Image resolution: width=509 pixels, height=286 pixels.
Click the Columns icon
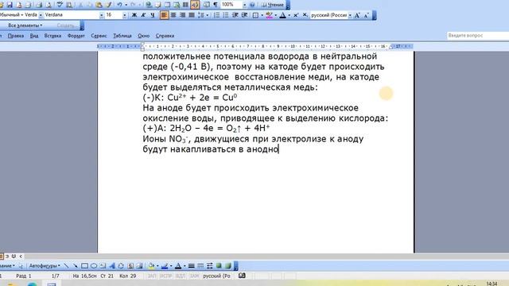(185, 5)
